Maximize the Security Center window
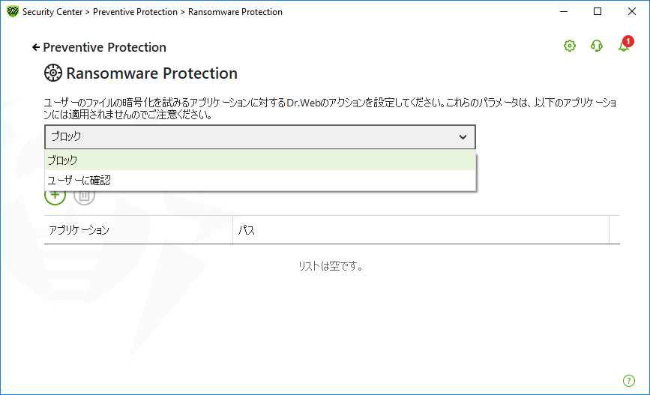 pos(598,11)
